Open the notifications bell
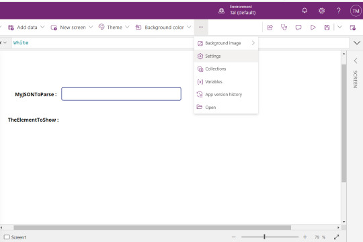The image size is (363, 242). (x=305, y=11)
